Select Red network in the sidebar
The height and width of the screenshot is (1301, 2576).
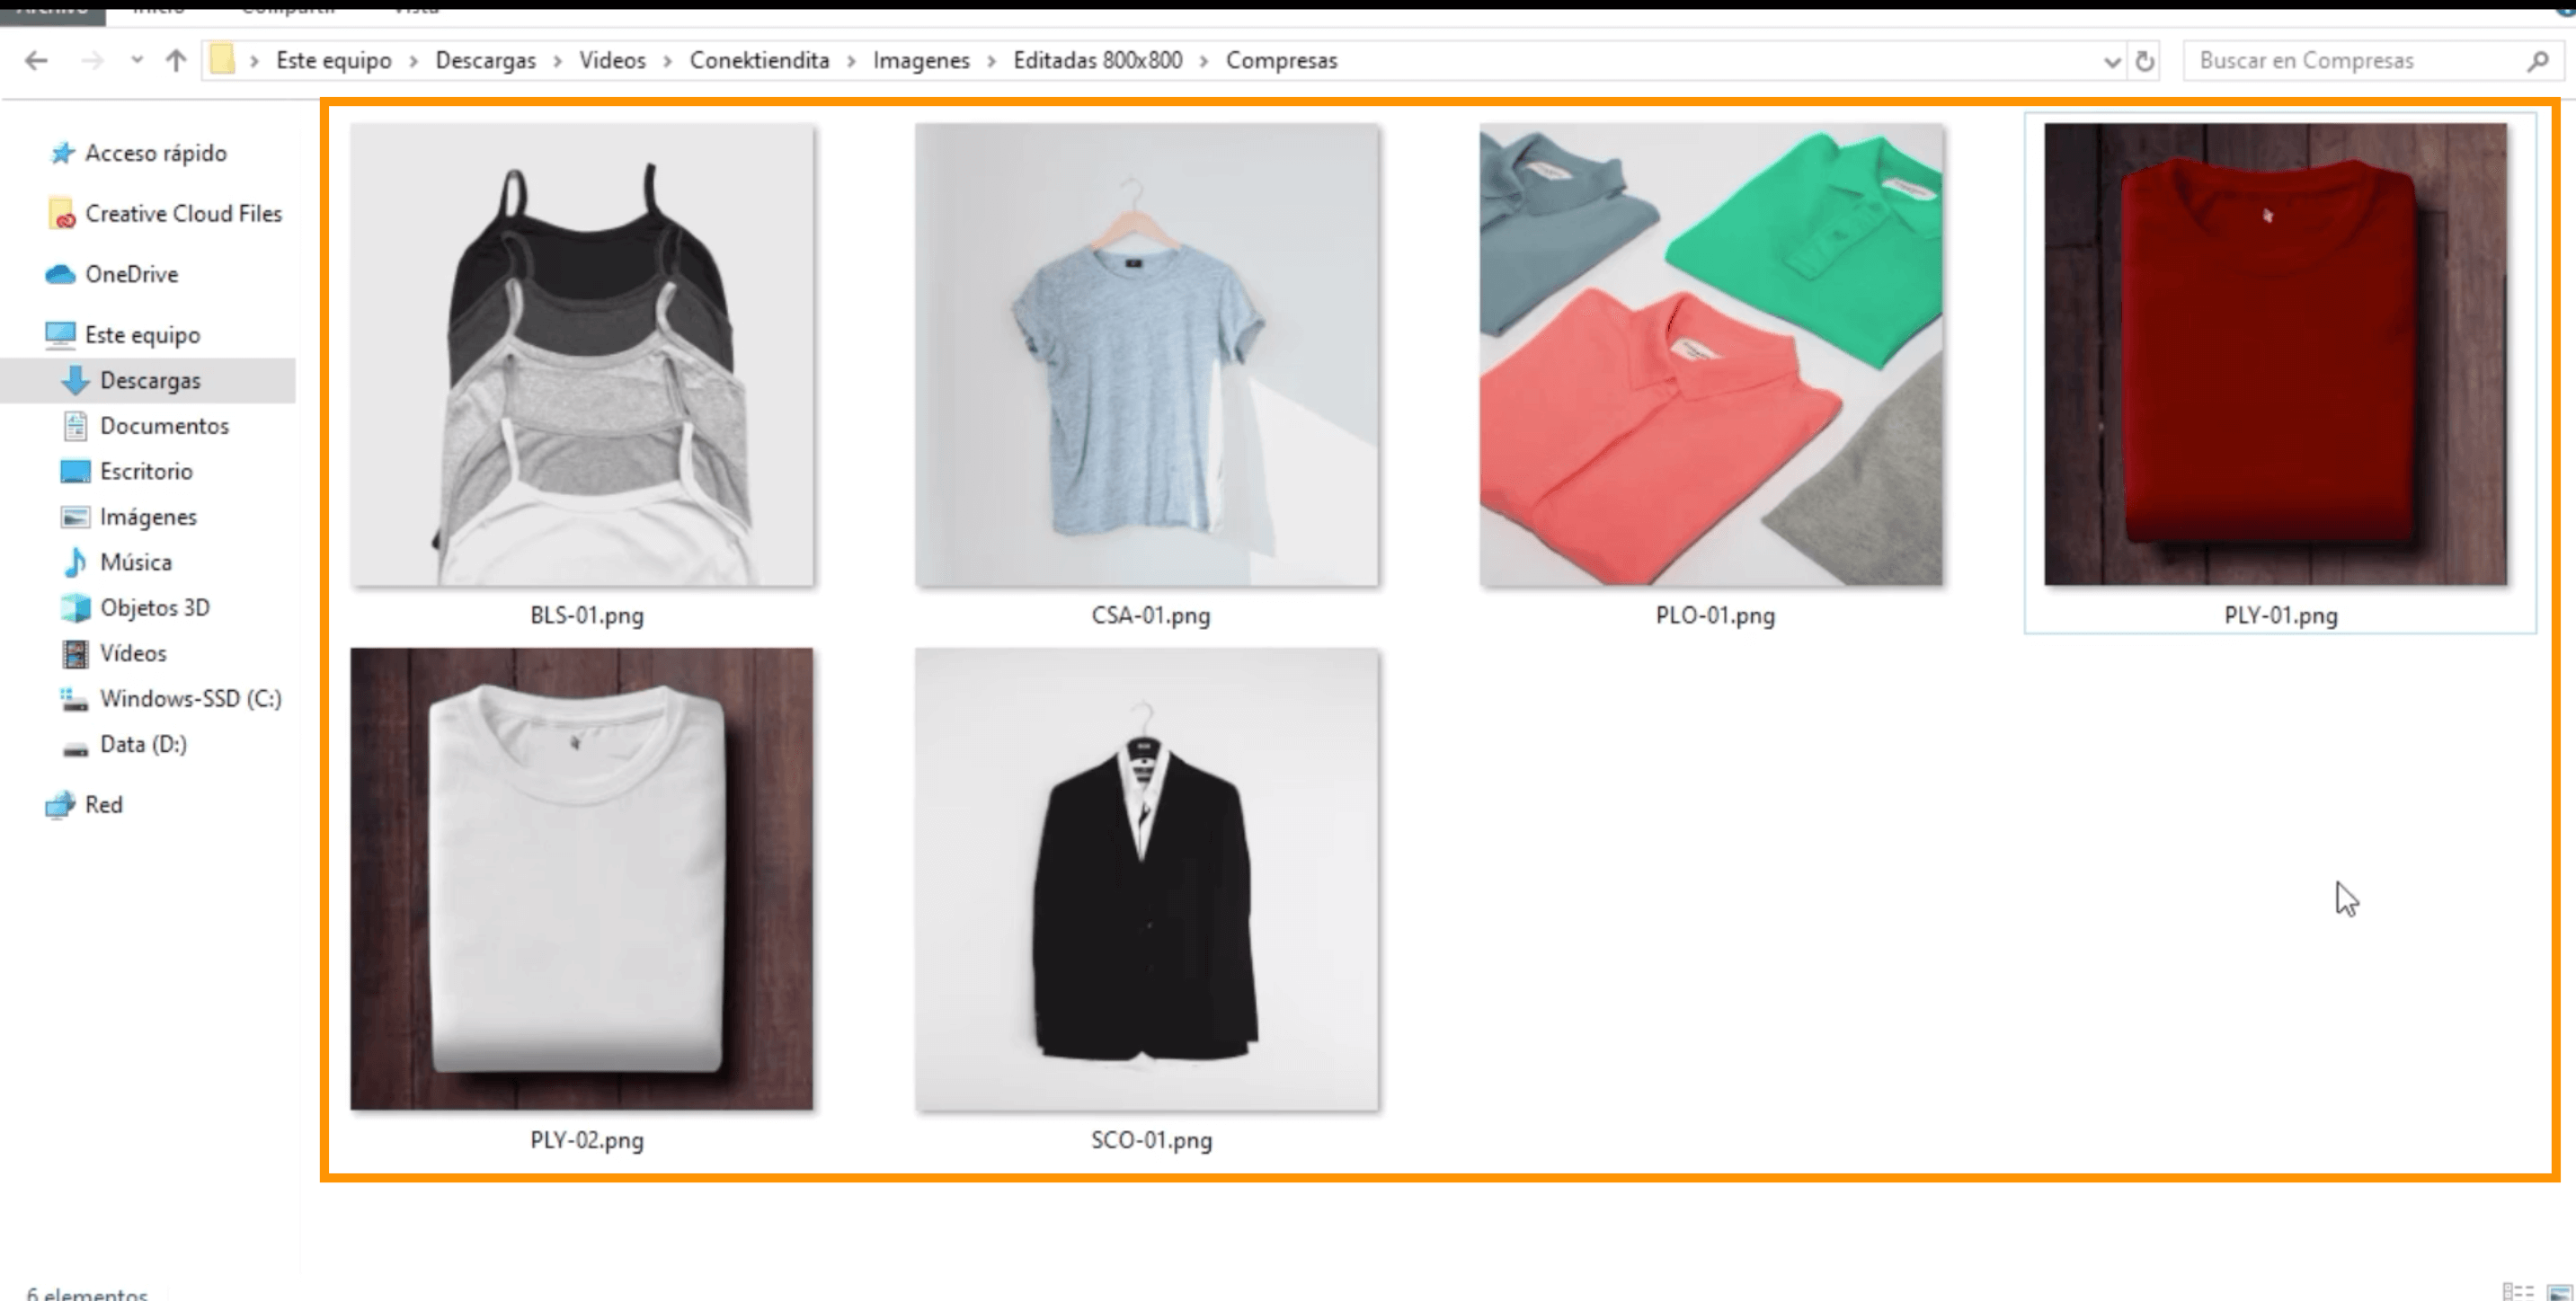[x=103, y=804]
